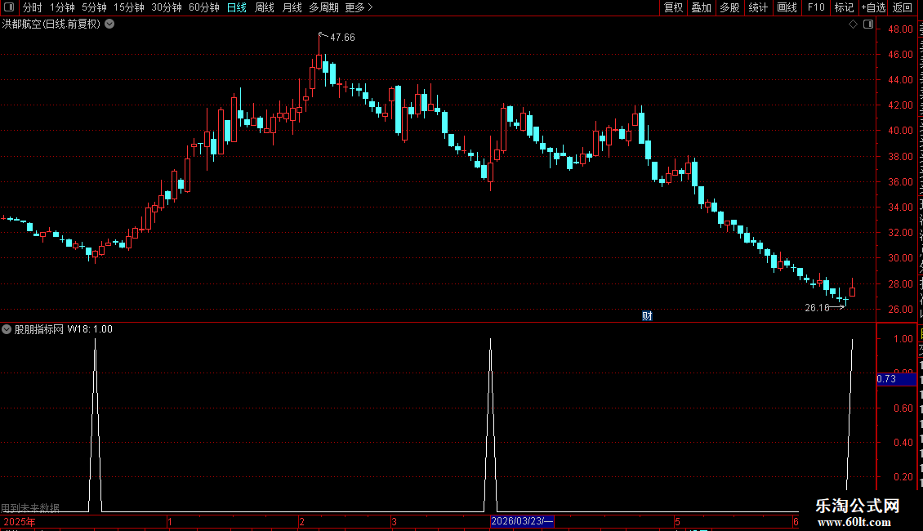Click the 26.16 low price label
This screenshot has width=923, height=531.
coord(817,308)
